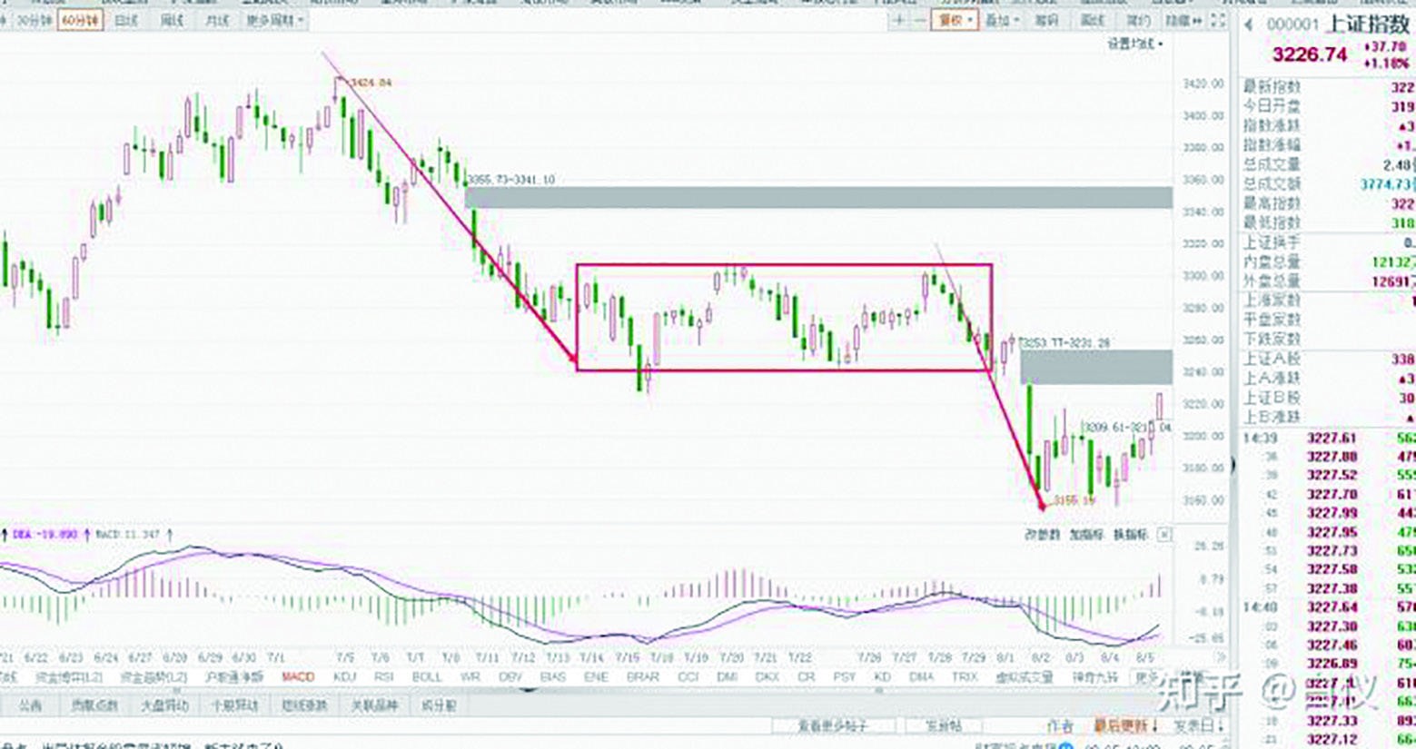Select the BOLL indicator tab
The height and width of the screenshot is (749, 1416).
[x=426, y=677]
